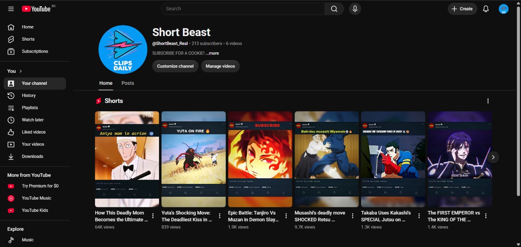
Task: Open options for 'Epic Battle: Tanjiro' short
Action: [286, 216]
